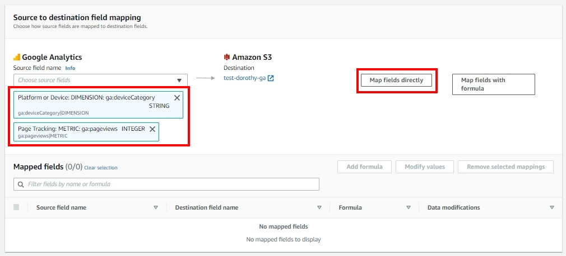Click Clear selection next to Mapped fields
This screenshot has height=256, width=566.
point(101,168)
